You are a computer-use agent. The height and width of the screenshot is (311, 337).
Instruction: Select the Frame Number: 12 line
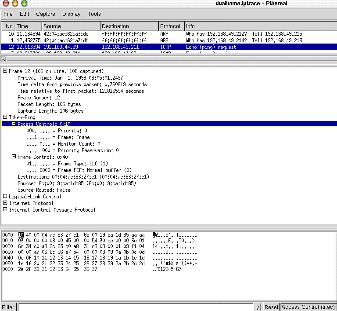[39, 98]
